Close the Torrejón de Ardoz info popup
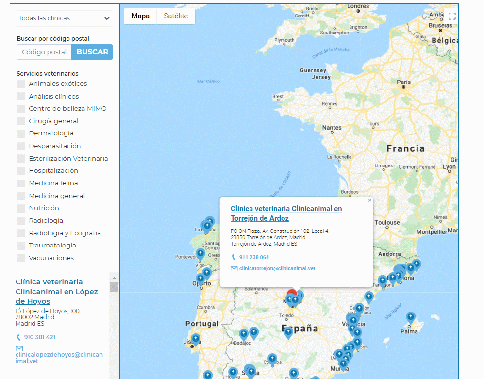Image resolution: width=484 pixels, height=379 pixels. (x=369, y=200)
